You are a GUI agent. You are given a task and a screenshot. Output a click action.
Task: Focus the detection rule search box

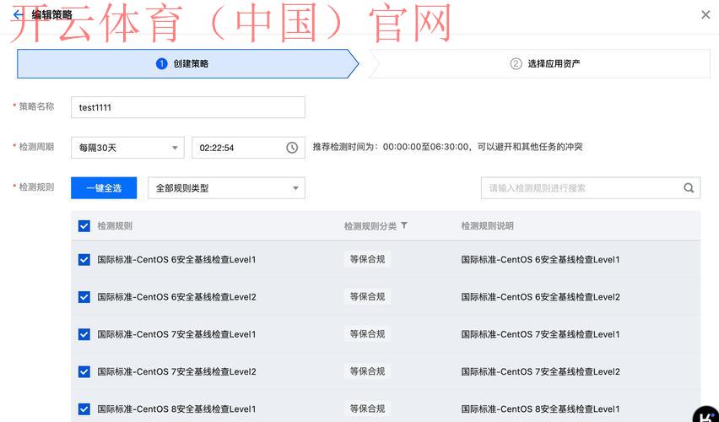click(x=591, y=188)
